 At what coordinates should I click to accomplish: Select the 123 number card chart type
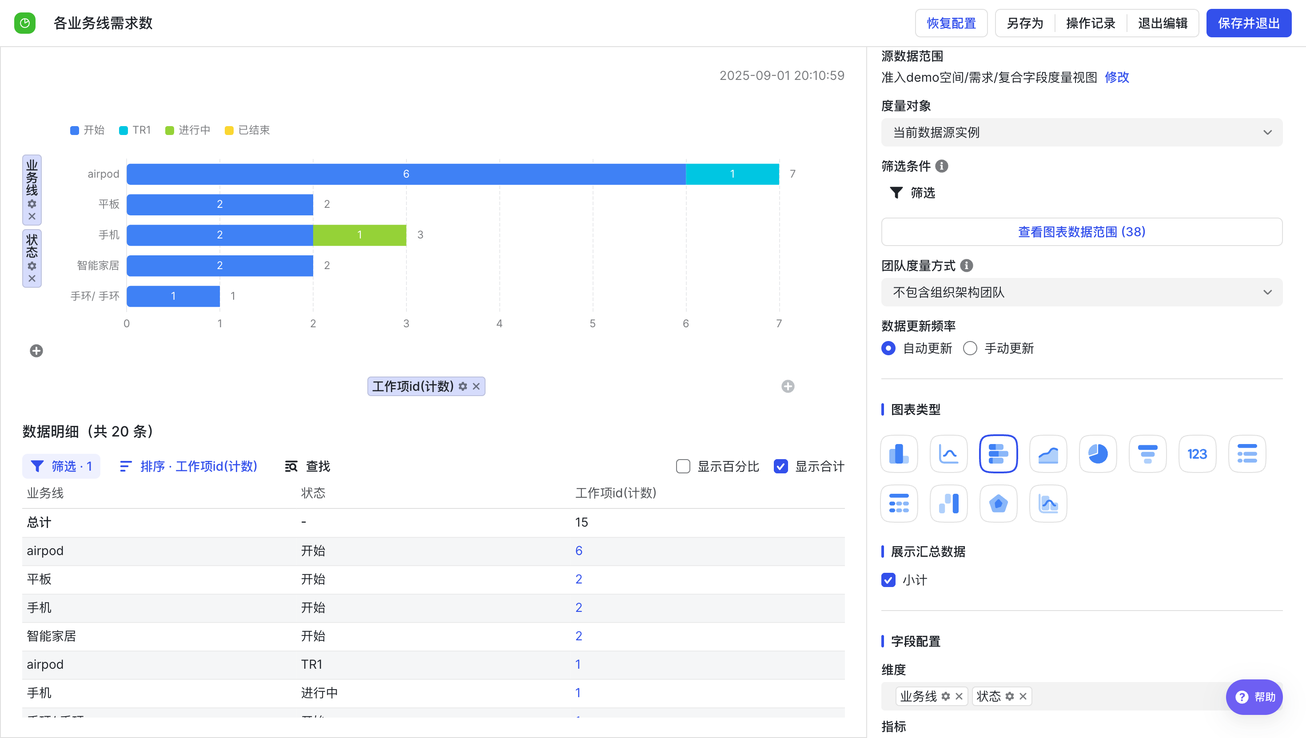(1197, 454)
